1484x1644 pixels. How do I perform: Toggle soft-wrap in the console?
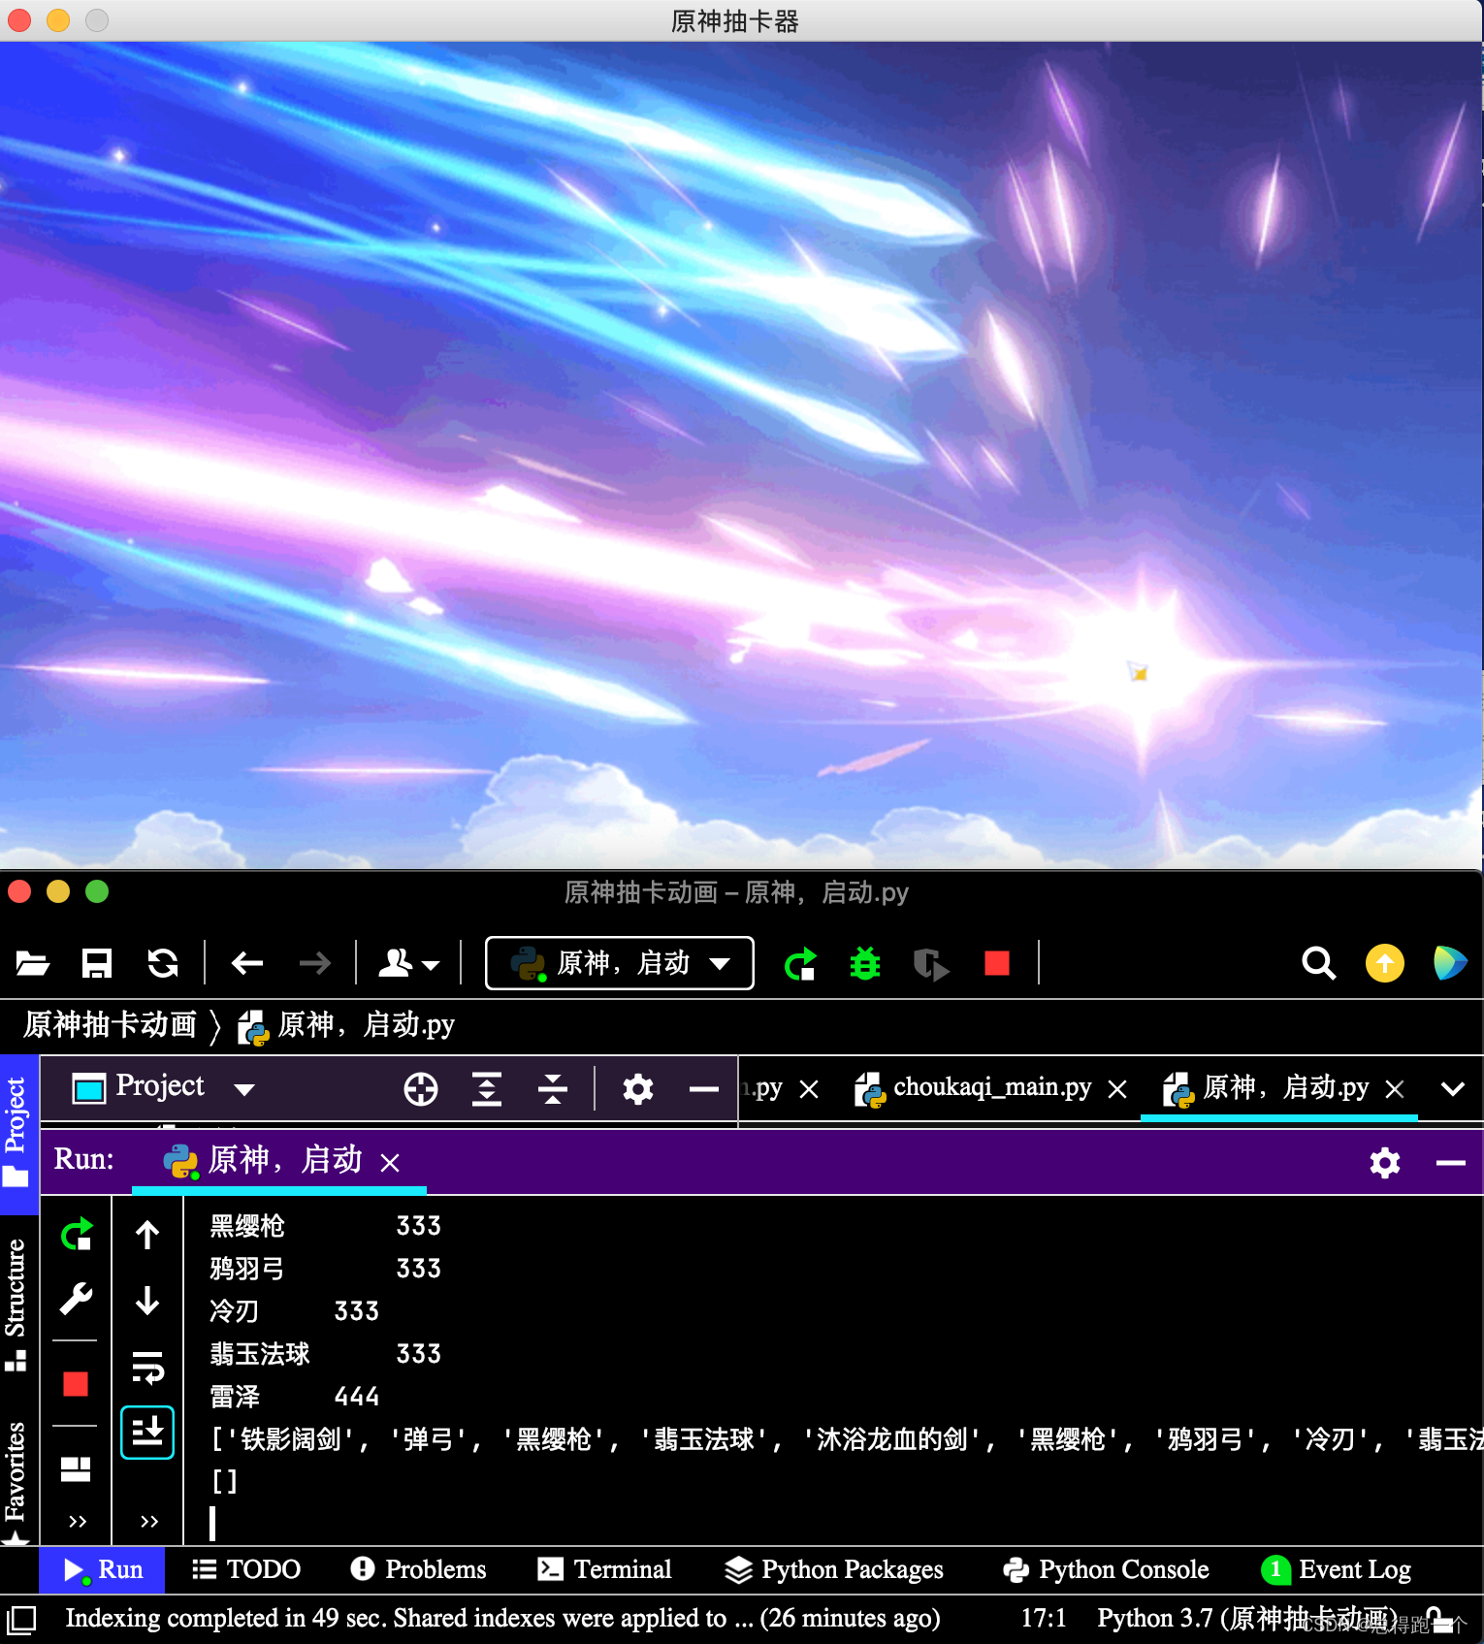coord(147,1368)
